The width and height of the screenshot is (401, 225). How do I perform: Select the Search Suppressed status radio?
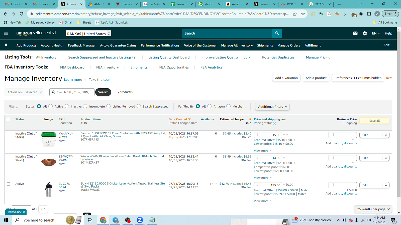139,106
